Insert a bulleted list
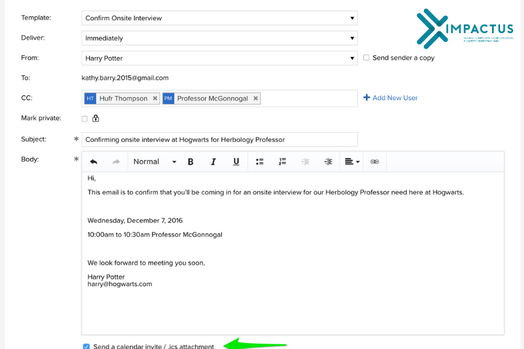 pos(260,162)
